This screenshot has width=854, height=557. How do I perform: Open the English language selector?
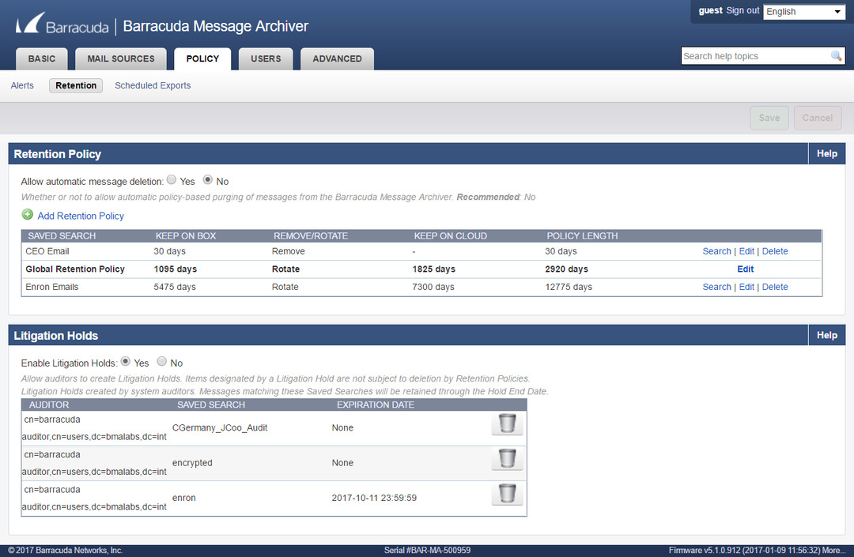[x=803, y=11]
